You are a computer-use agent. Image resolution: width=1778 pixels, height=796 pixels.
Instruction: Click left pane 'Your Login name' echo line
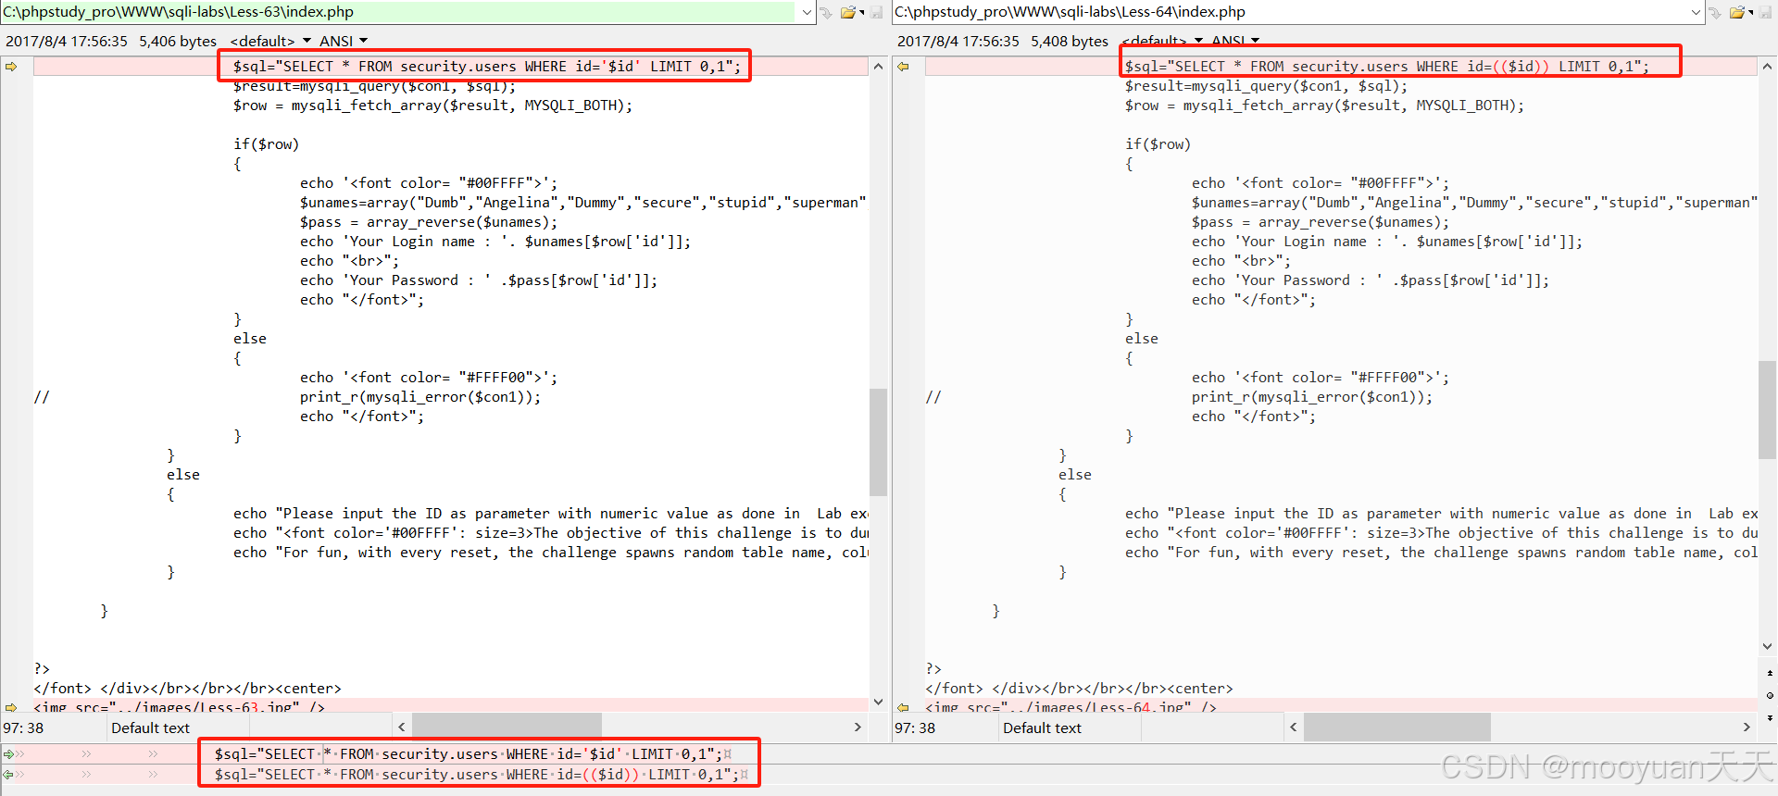point(495,242)
